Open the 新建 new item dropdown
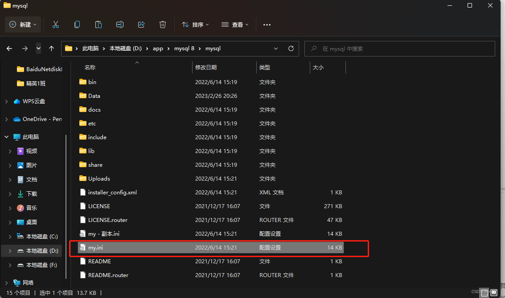This screenshot has height=298, width=505. pos(23,24)
